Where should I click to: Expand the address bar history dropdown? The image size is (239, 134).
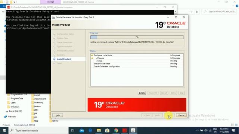[x=192, y=12]
